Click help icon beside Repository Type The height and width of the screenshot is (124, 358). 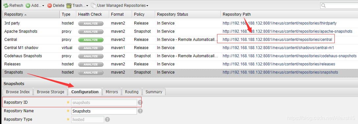point(107,119)
